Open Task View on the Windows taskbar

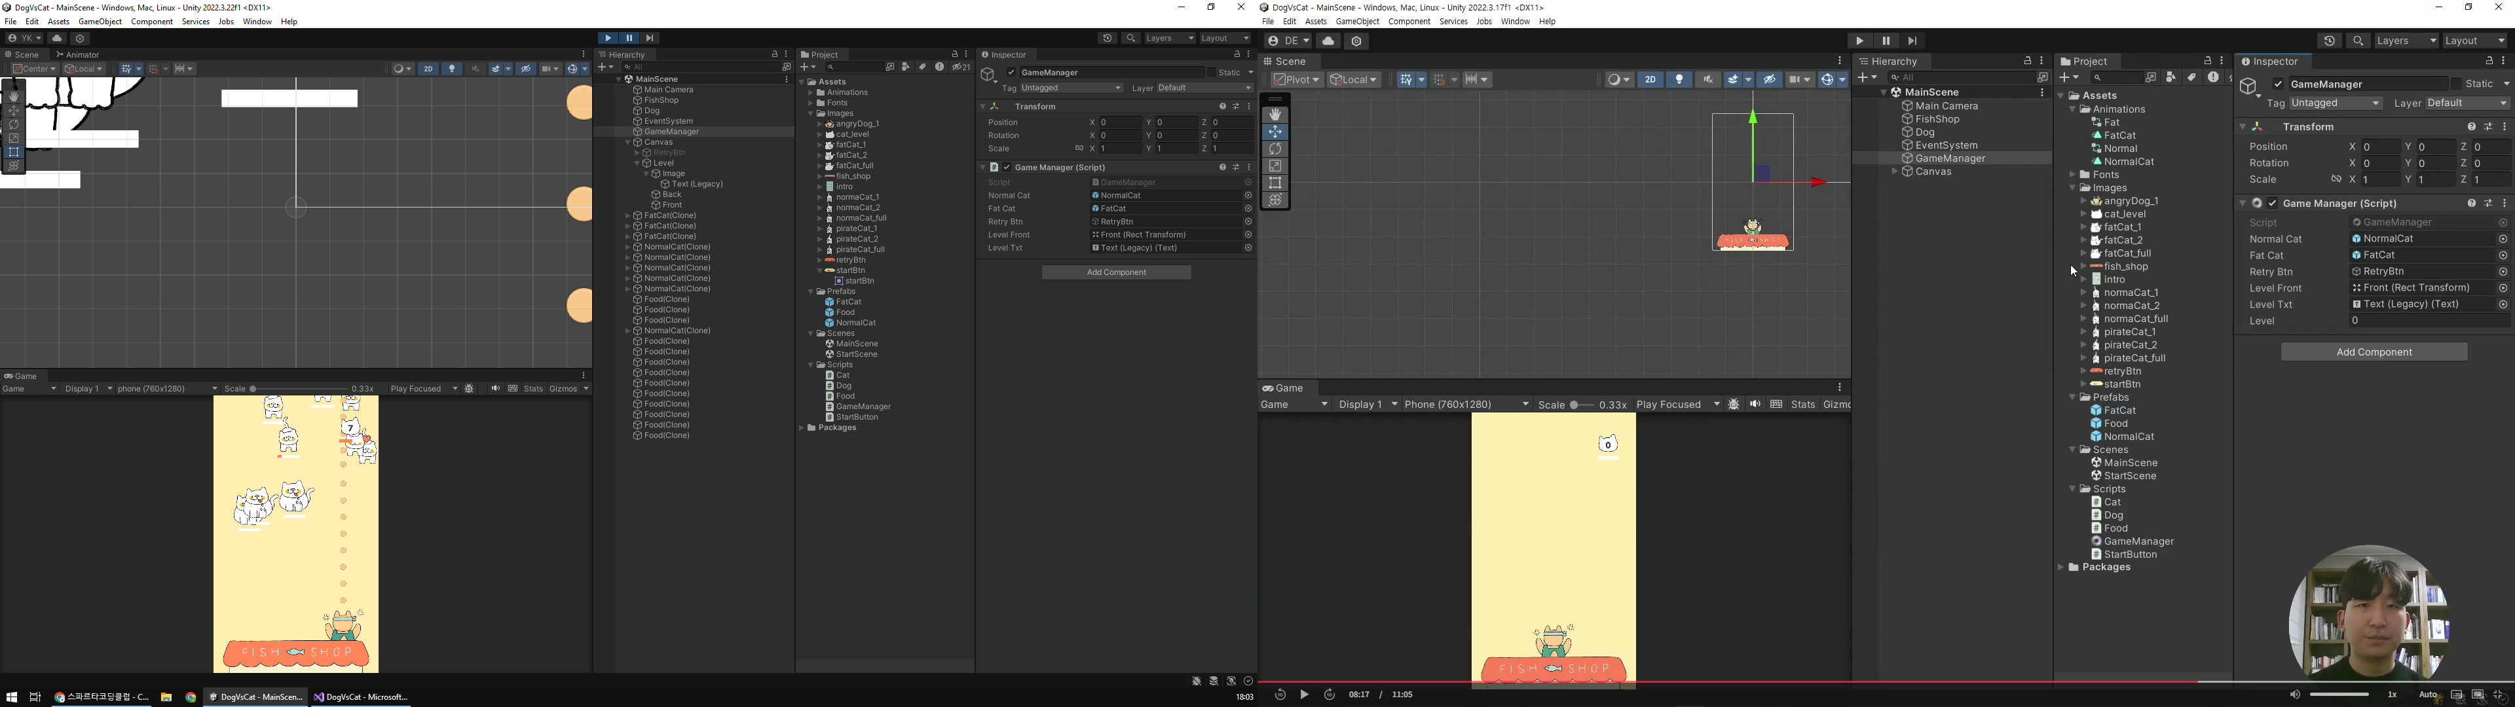point(35,697)
